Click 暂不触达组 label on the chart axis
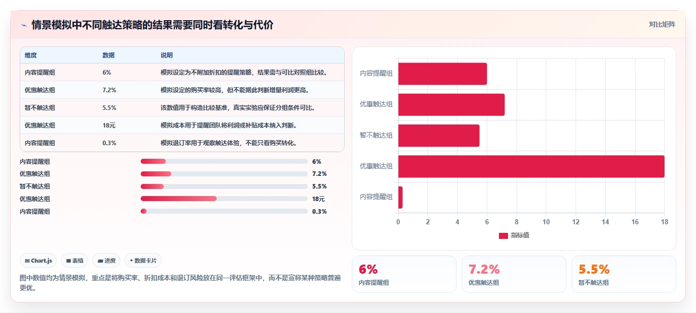696x313 pixels. coord(376,136)
